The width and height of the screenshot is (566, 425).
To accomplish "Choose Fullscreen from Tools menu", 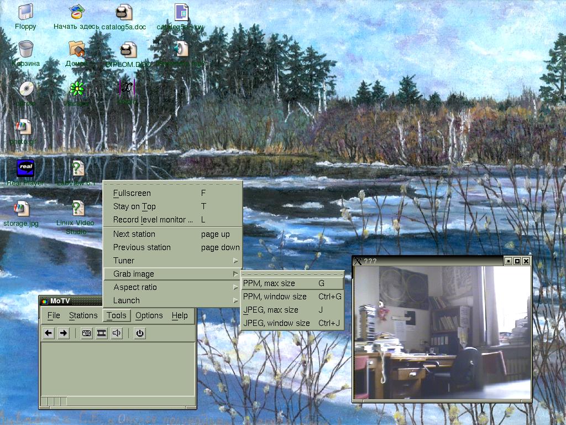I will click(173, 193).
